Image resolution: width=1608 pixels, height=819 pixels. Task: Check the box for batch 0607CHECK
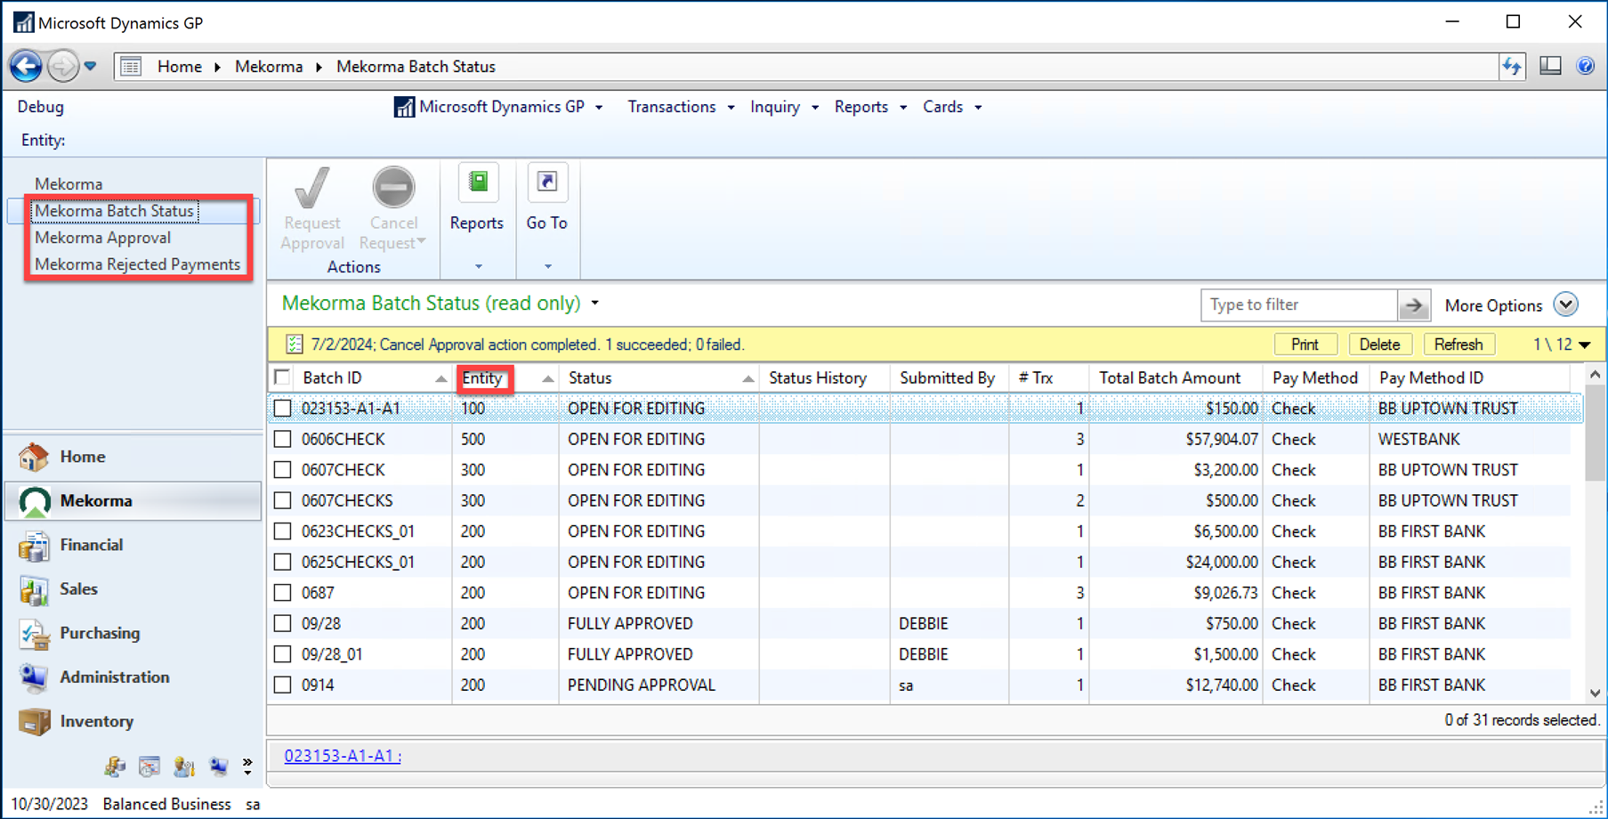click(x=283, y=470)
